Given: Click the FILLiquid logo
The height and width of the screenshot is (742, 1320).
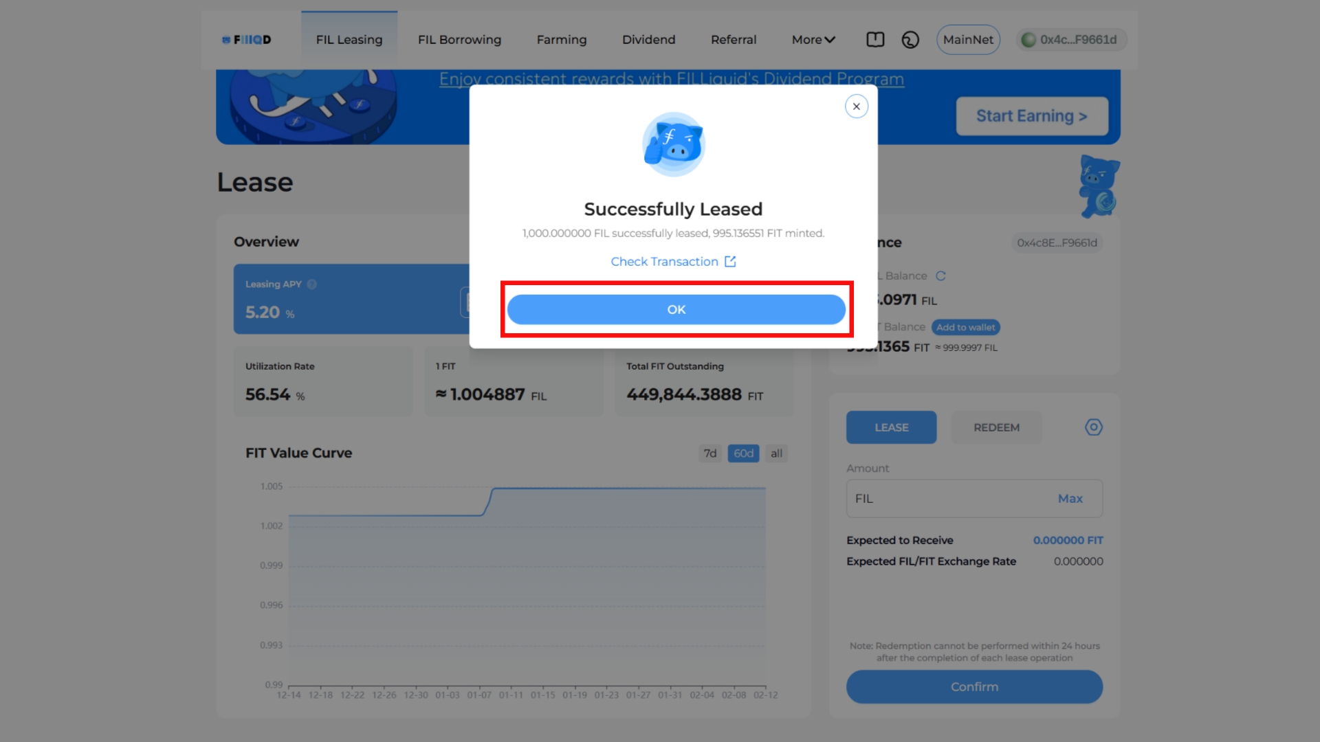Looking at the screenshot, I should (247, 40).
